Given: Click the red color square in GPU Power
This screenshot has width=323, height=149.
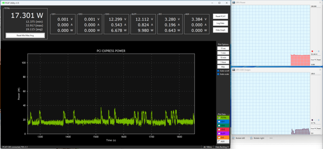Looking at the screenshot, I should point(312,52).
